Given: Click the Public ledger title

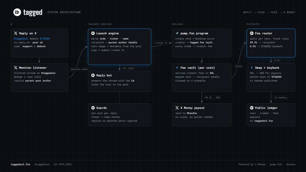Looking at the screenshot, I should pyautogui.click(x=266, y=108).
